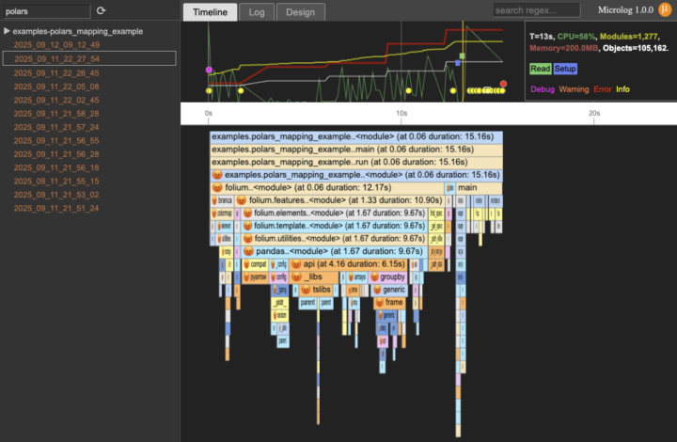This screenshot has width=677, height=442.
Task: Click the Error legend label
Action: [x=603, y=89]
